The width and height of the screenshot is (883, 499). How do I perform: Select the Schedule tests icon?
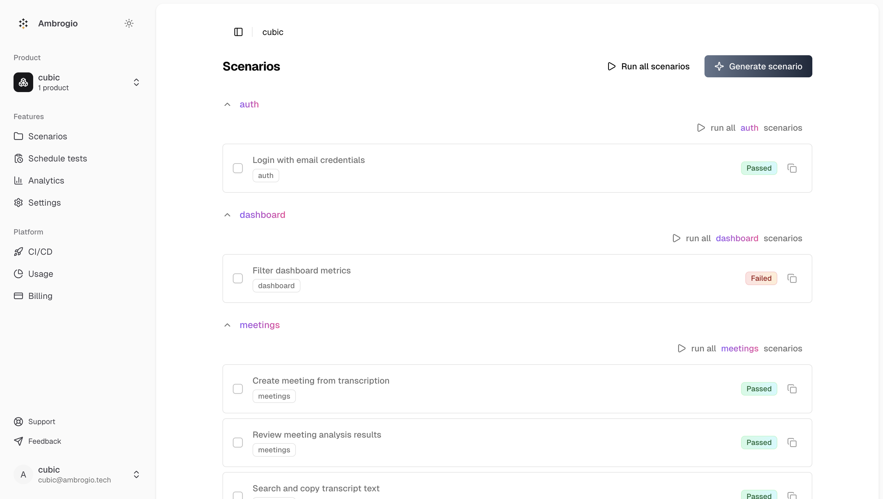click(19, 158)
